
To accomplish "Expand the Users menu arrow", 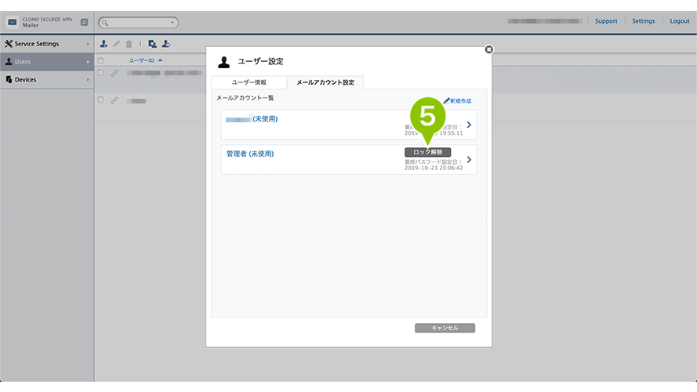I will [88, 62].
